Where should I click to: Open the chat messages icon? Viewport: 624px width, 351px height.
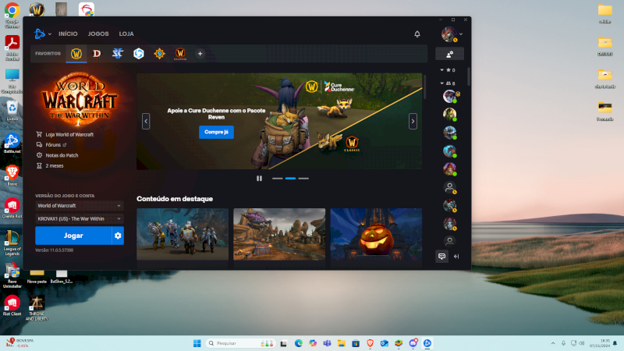click(x=441, y=257)
